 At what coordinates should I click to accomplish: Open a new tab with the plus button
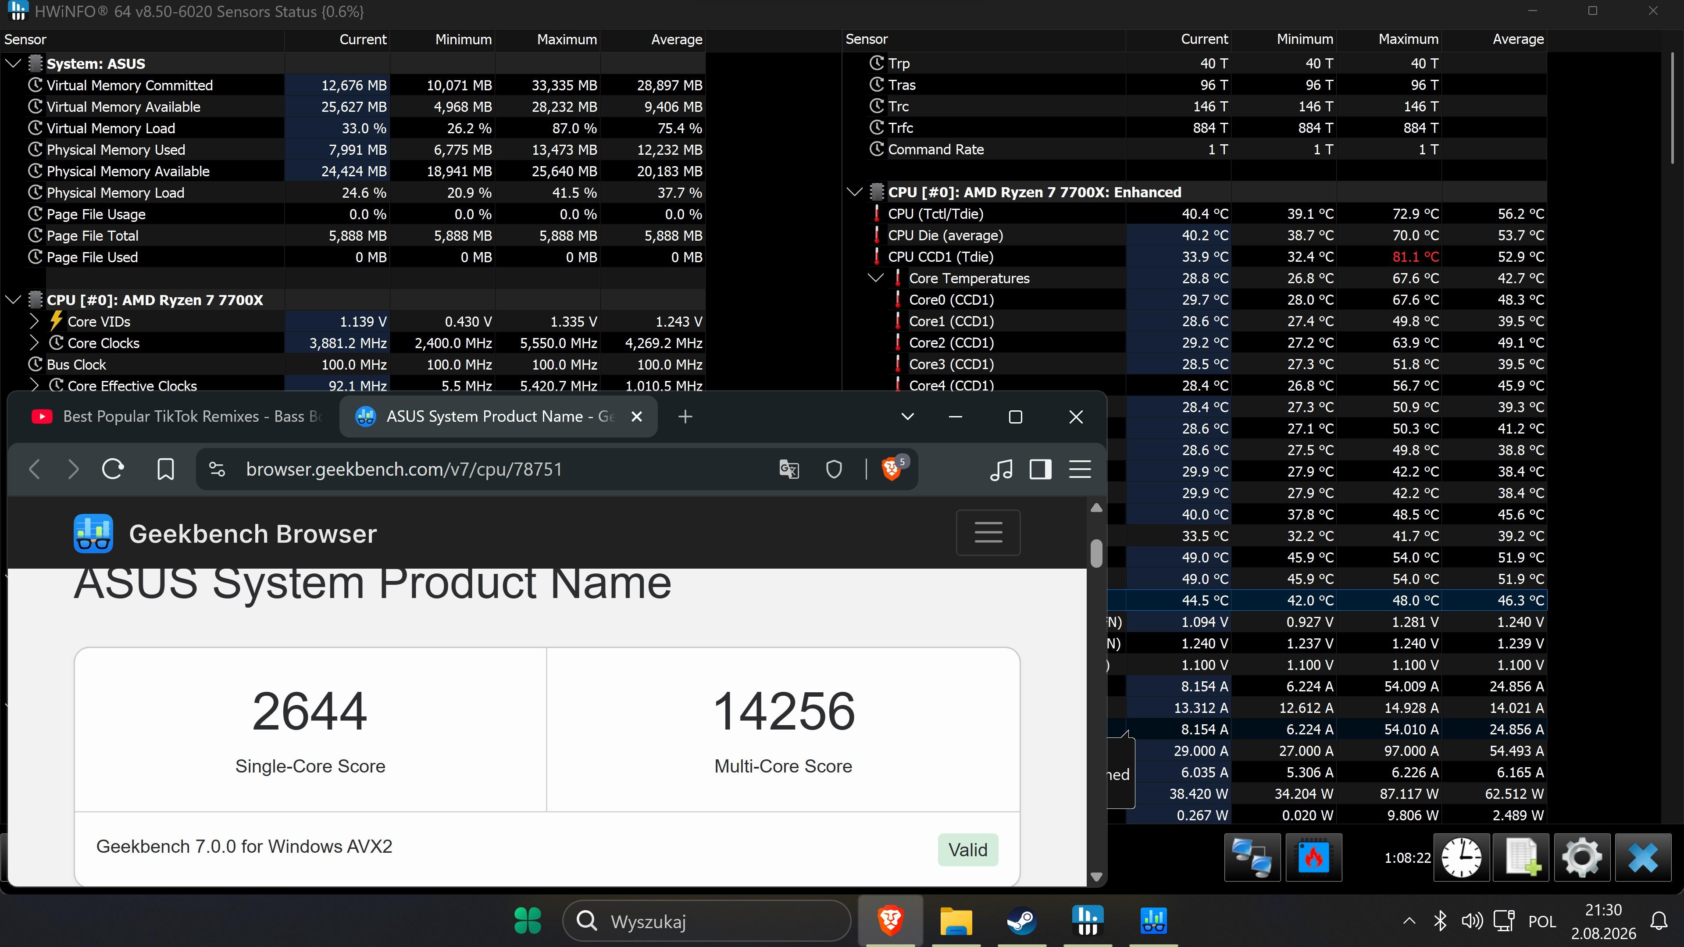pyautogui.click(x=685, y=417)
